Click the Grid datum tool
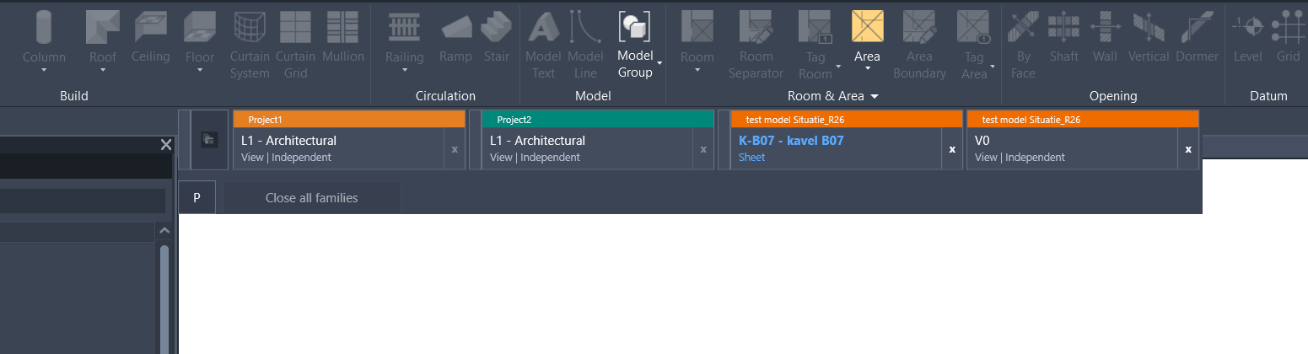 (x=1288, y=28)
